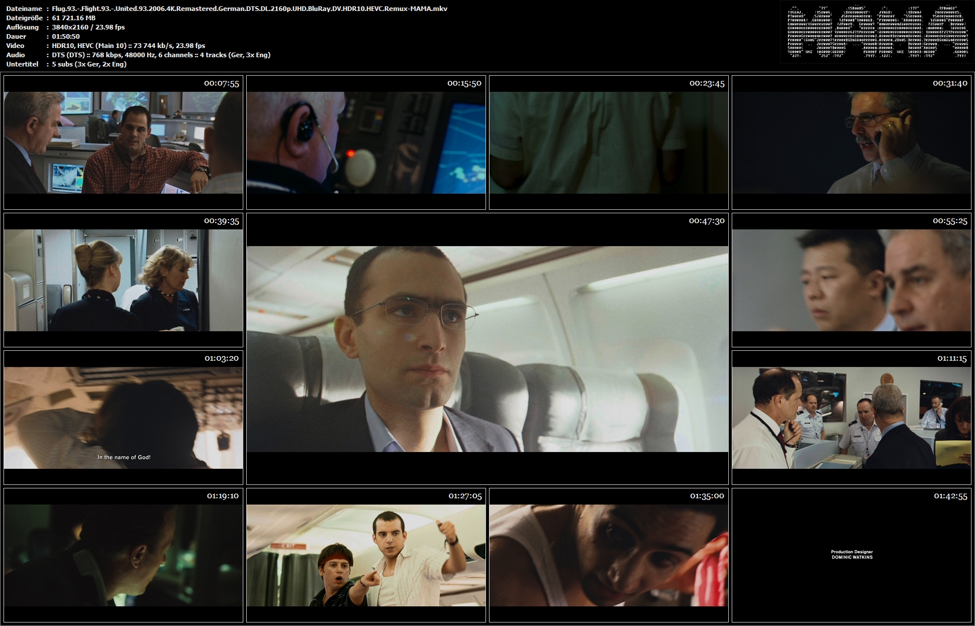
Task: Click the 'Dauer' label
Action: [16, 36]
